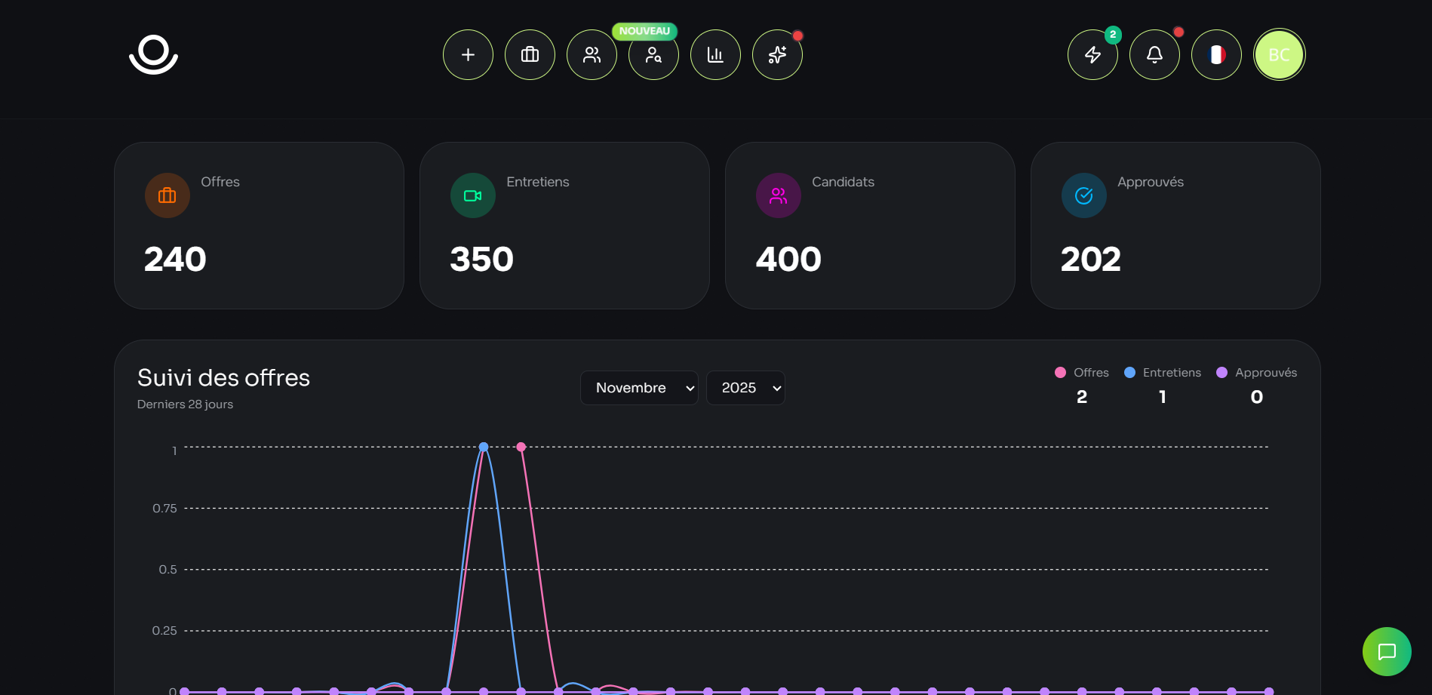
Task: Toggle the Approuvés series in the chart legend
Action: pyautogui.click(x=1257, y=372)
